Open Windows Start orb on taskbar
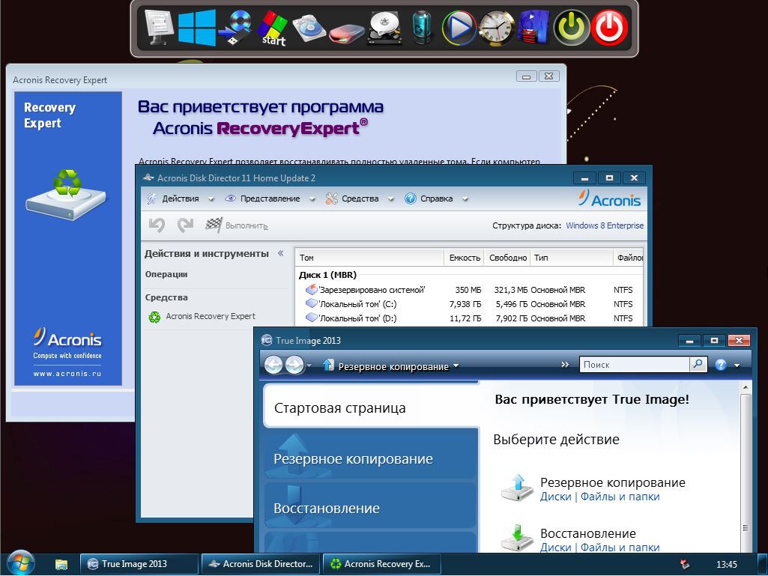 tap(21, 564)
